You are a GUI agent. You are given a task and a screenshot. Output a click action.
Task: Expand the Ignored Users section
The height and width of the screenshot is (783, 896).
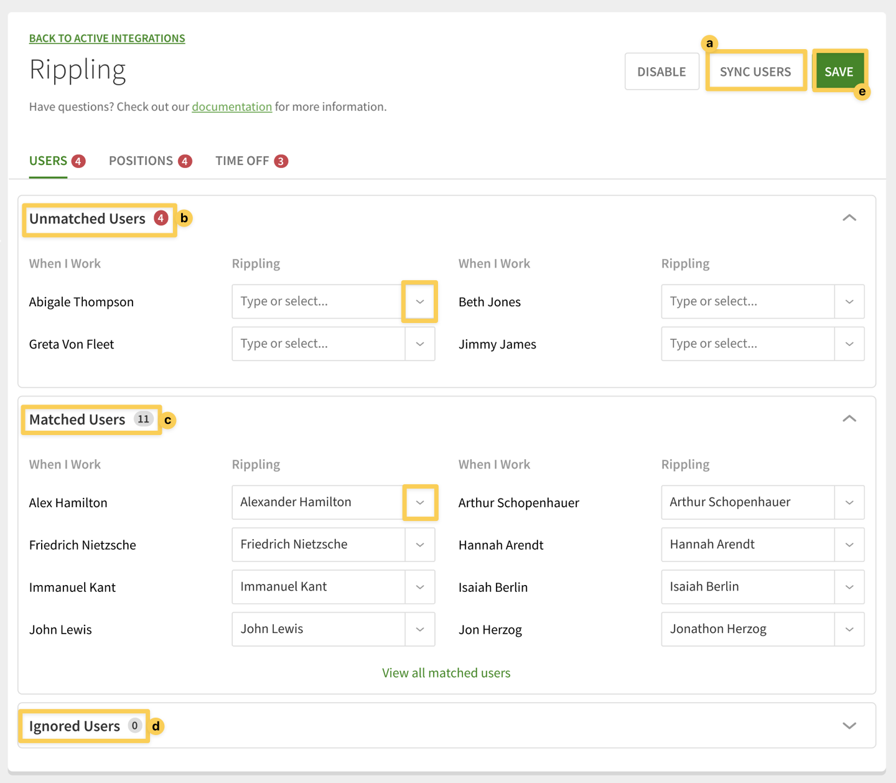coord(849,725)
